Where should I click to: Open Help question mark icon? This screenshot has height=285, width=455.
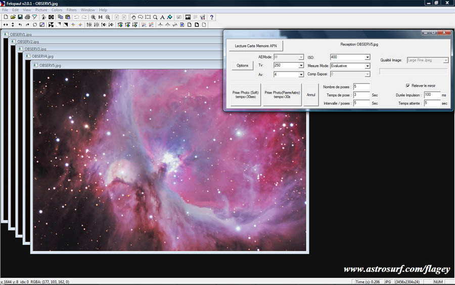[212, 17]
